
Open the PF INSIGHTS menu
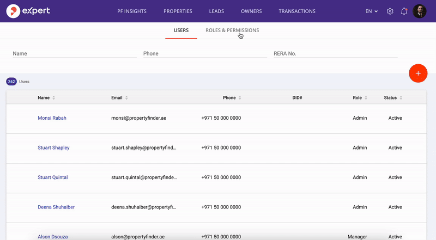point(132,11)
